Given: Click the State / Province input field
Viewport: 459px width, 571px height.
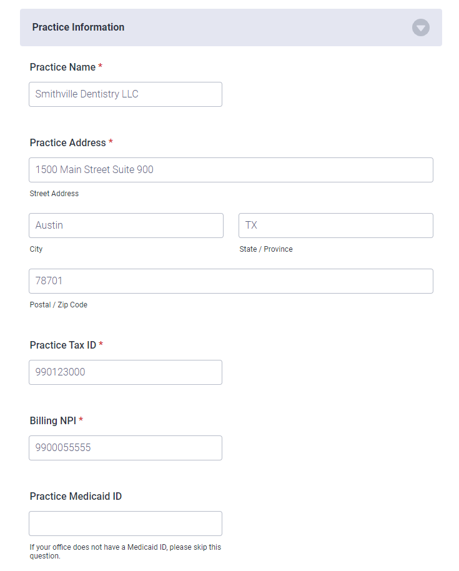Looking at the screenshot, I should tap(335, 226).
